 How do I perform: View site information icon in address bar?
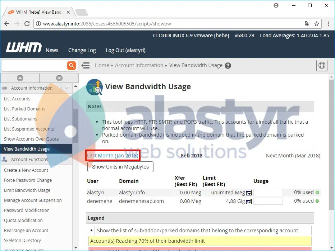click(38, 24)
